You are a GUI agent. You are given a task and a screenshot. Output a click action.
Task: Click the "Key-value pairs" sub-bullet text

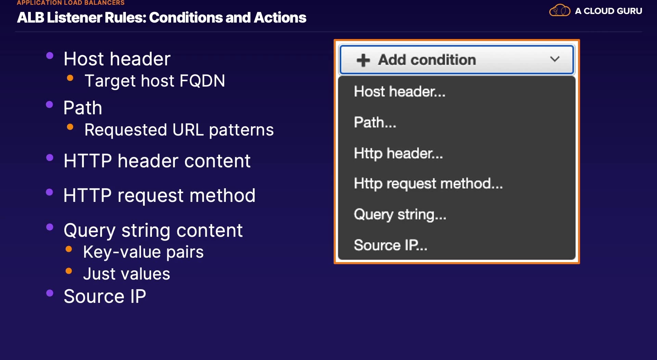(x=143, y=252)
